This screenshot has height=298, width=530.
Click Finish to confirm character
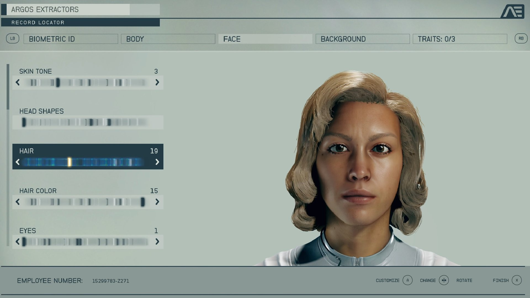click(x=501, y=280)
